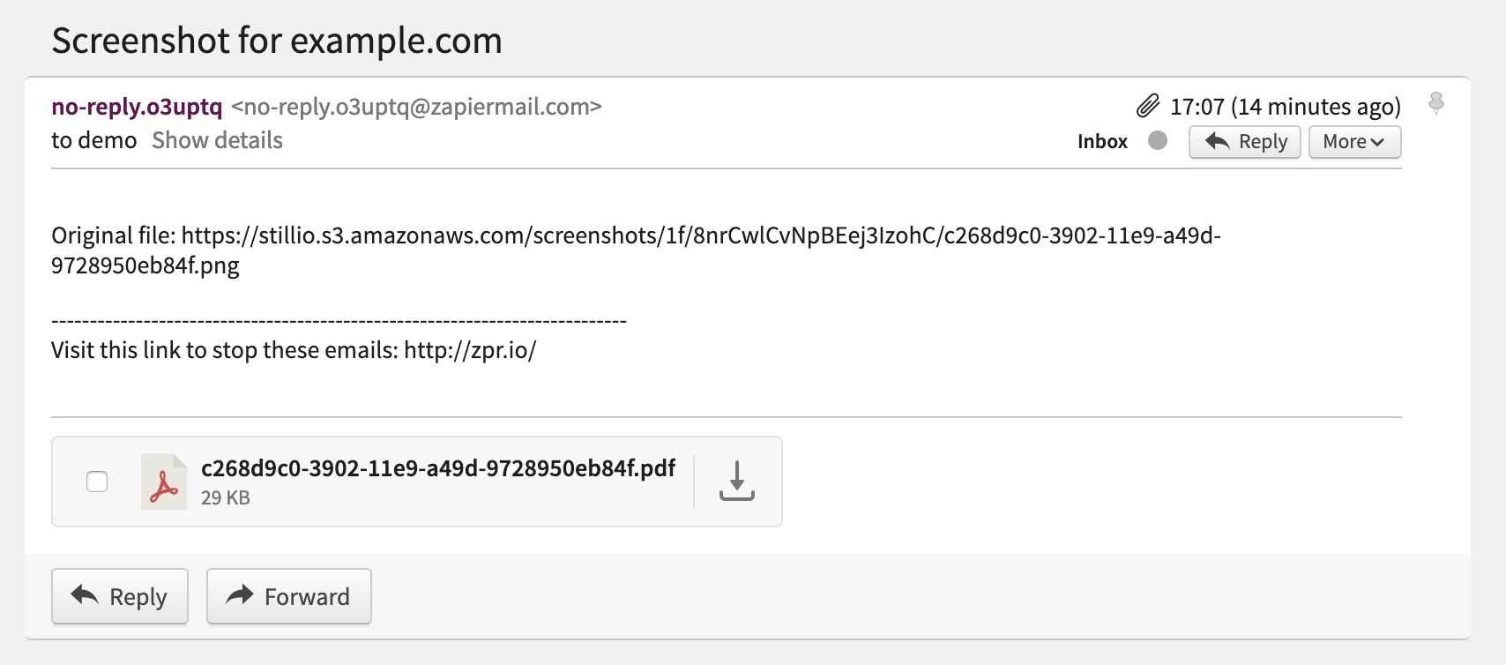Click the gray status dot next to Inbox
The image size is (1506, 665).
(1158, 140)
